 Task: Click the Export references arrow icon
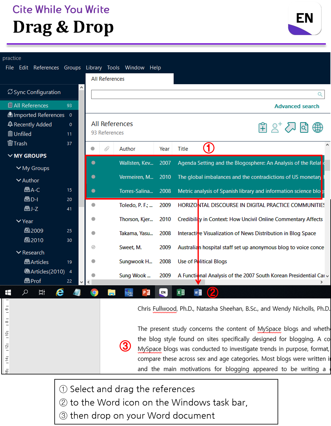click(290, 127)
